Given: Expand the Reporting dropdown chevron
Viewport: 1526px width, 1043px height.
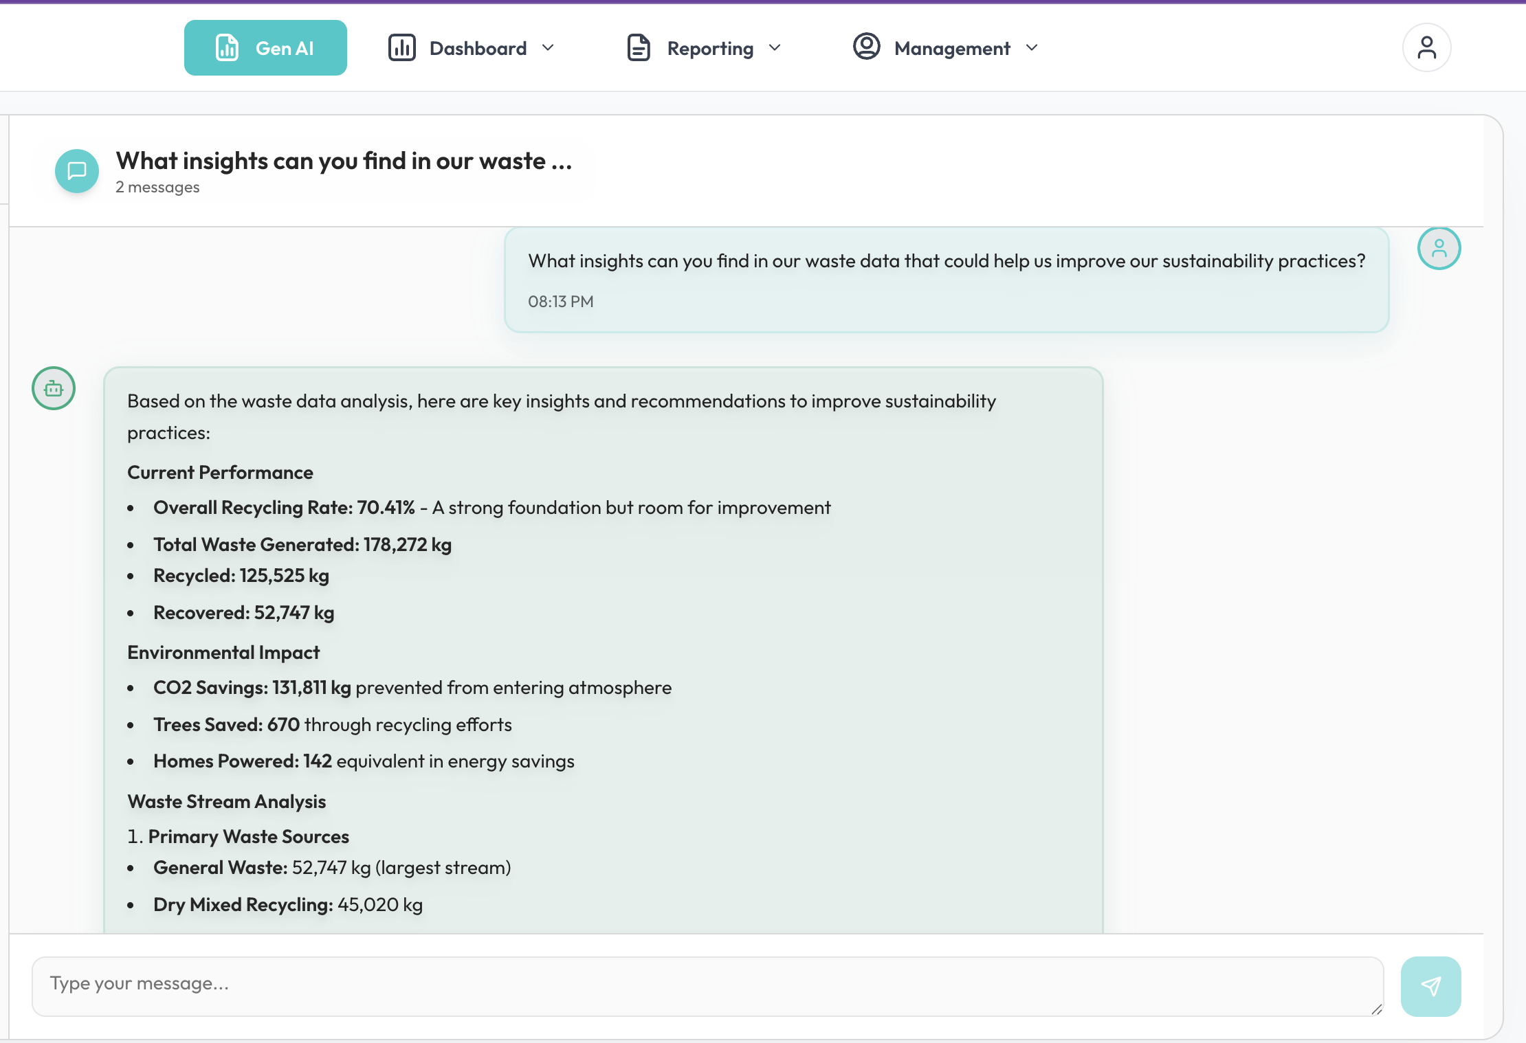Looking at the screenshot, I should 775,48.
